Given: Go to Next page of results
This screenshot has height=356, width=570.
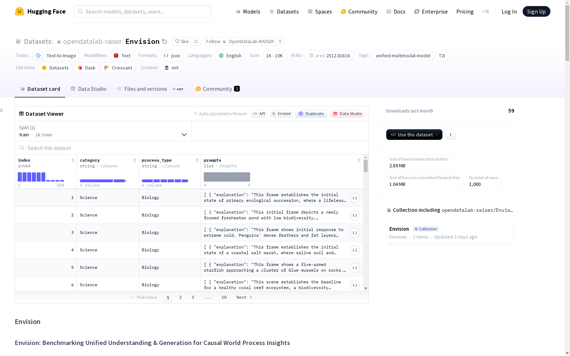Looking at the screenshot, I should 244,297.
